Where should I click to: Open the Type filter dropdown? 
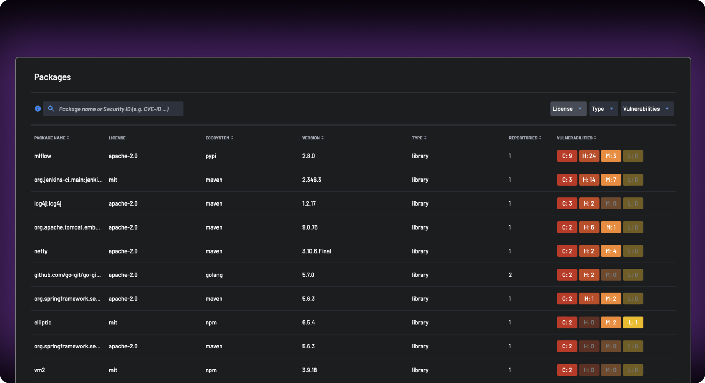coord(603,109)
